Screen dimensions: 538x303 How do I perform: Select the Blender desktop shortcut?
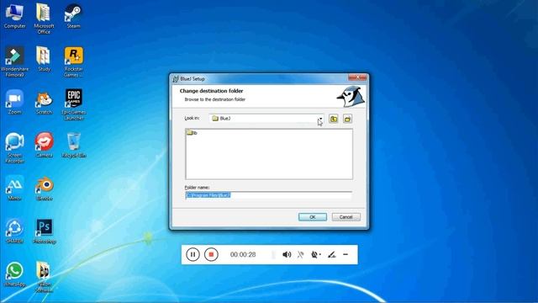tap(44, 188)
